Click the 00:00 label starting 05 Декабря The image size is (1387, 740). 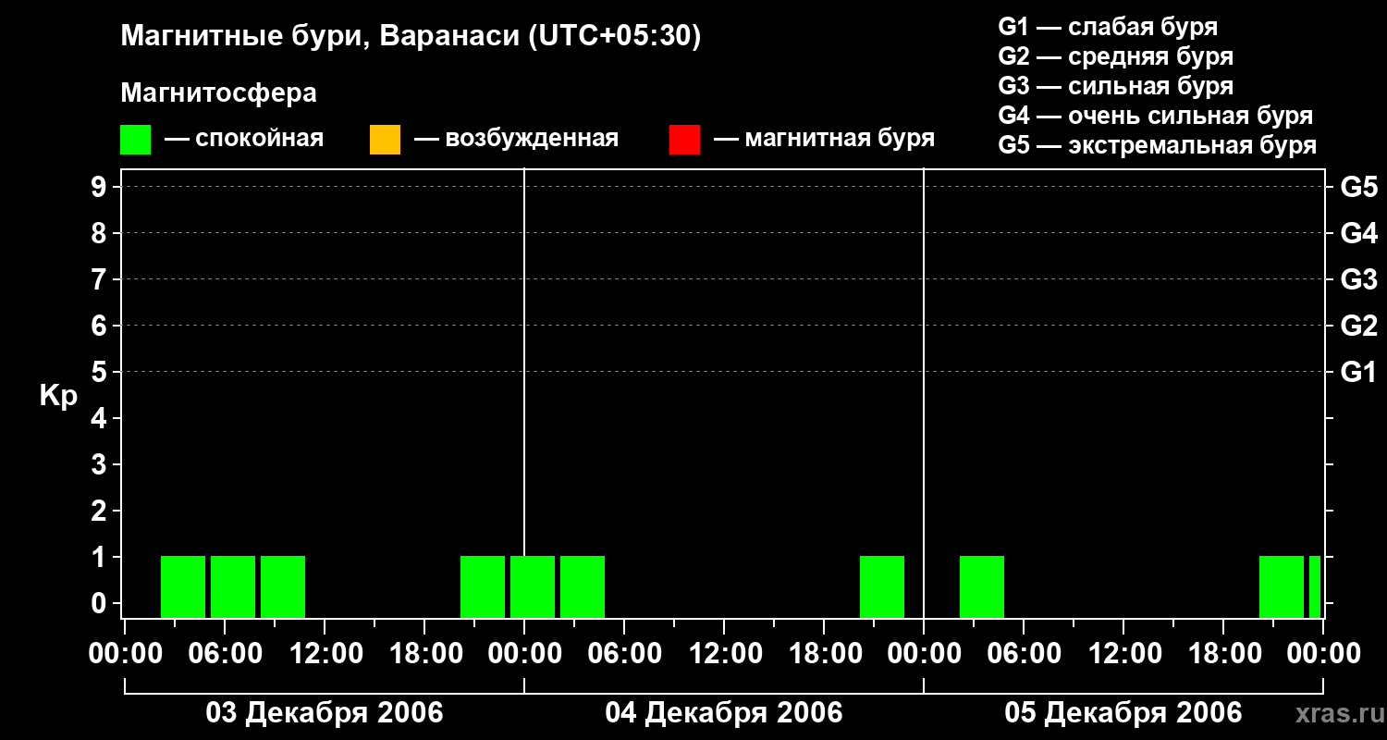924,653
